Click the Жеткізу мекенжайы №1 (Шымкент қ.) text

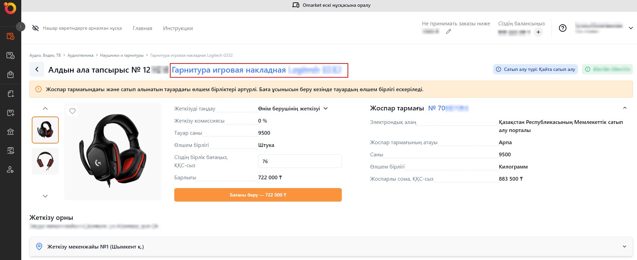(x=96, y=247)
